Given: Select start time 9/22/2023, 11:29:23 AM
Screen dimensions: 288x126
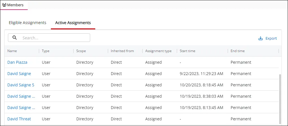Looking at the screenshot, I should point(202,74).
